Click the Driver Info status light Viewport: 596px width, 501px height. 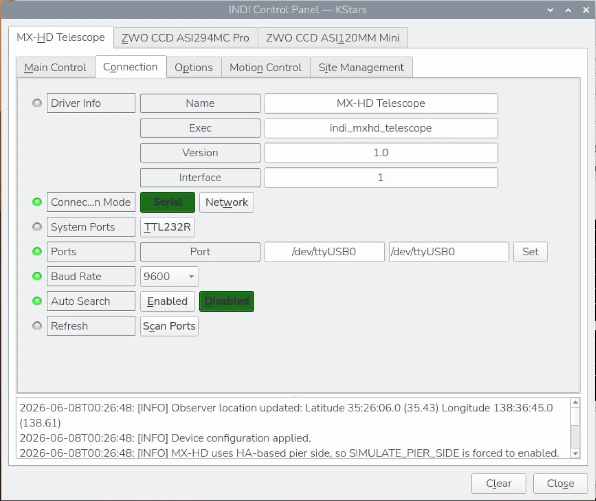37,103
